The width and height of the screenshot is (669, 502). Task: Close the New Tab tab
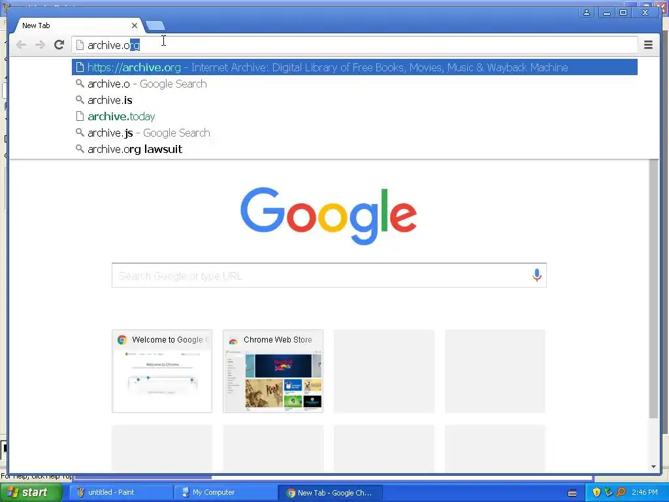coord(135,25)
